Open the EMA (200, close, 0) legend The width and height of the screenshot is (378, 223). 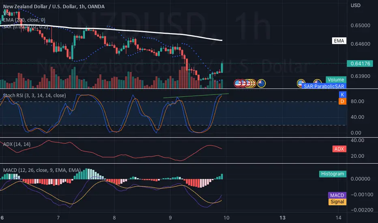(24, 20)
